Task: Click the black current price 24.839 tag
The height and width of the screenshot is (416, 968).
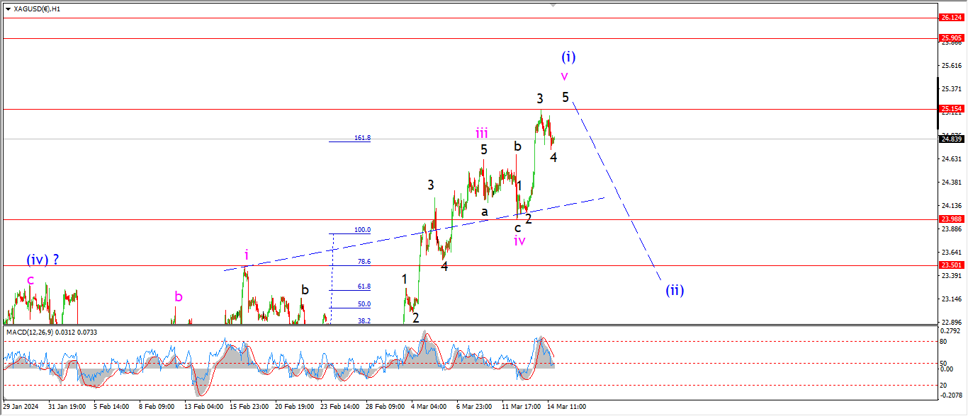Action: click(950, 139)
